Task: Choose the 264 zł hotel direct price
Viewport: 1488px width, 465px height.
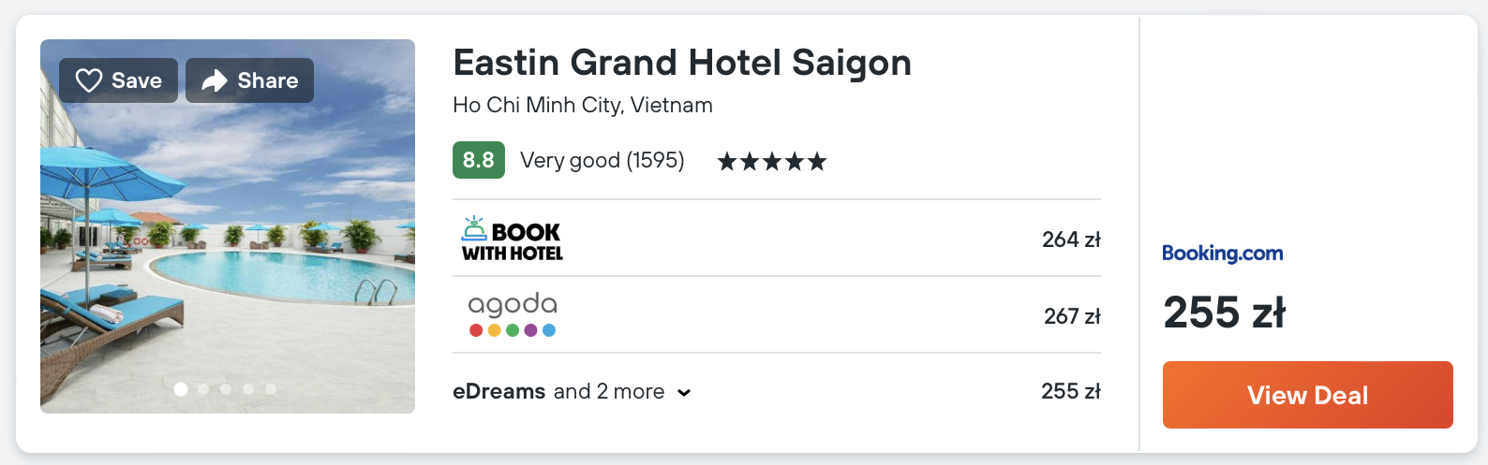Action: tap(1070, 240)
